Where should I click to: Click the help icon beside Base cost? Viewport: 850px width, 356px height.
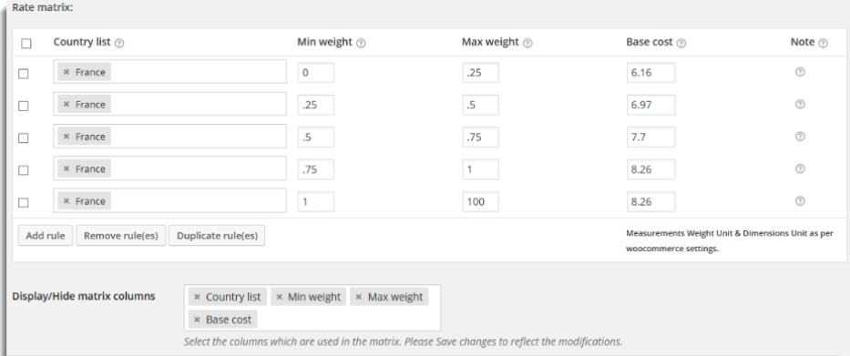(681, 43)
